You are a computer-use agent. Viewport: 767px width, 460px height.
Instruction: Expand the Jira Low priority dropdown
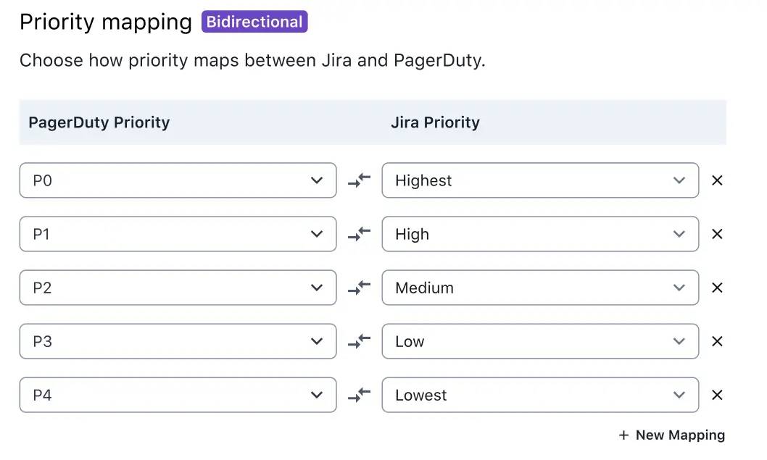(x=540, y=341)
